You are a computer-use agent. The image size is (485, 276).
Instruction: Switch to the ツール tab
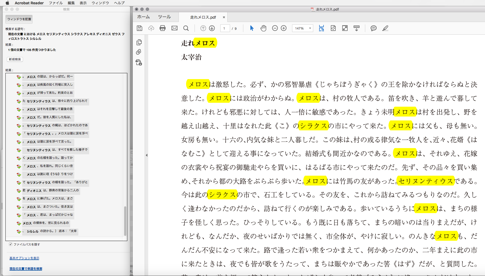pos(164,17)
